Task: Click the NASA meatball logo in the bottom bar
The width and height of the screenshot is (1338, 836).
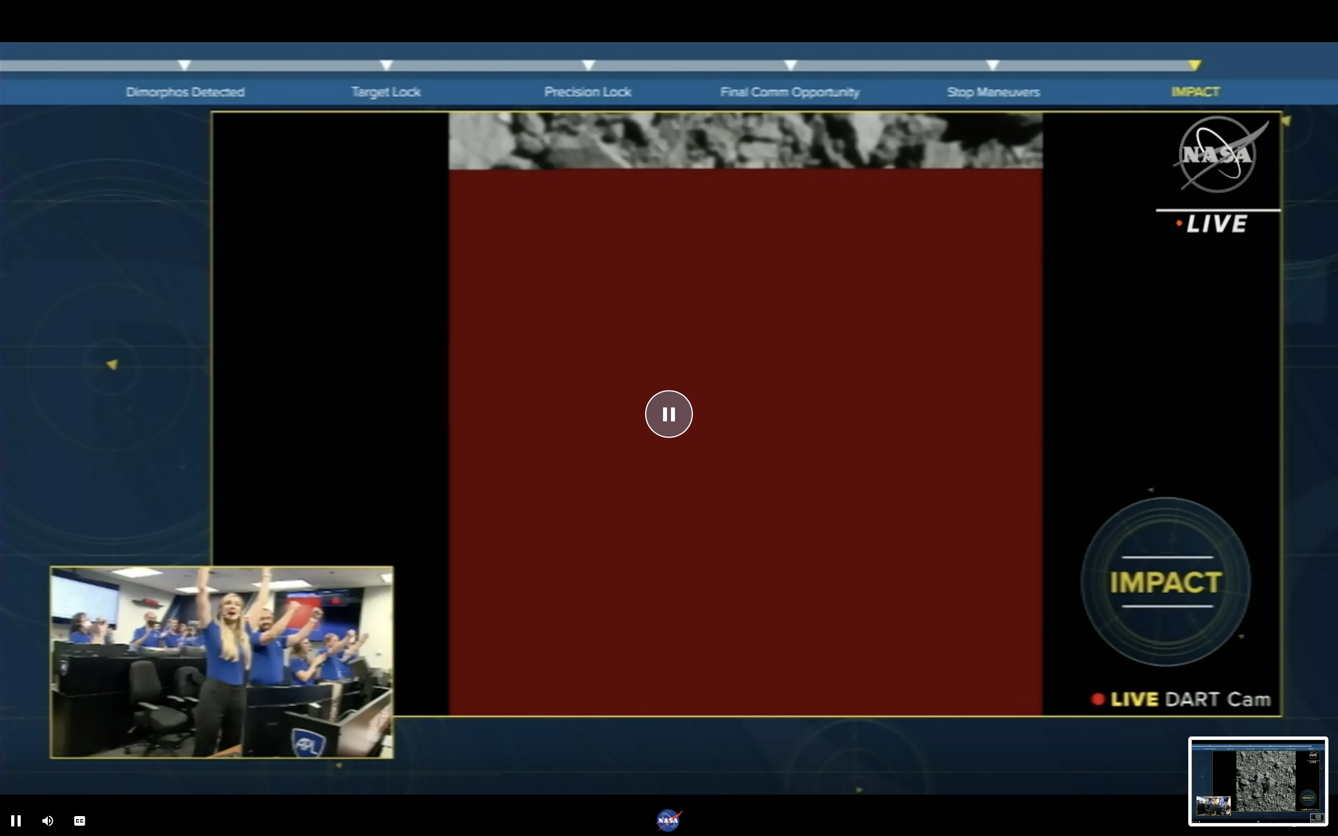Action: click(x=669, y=820)
